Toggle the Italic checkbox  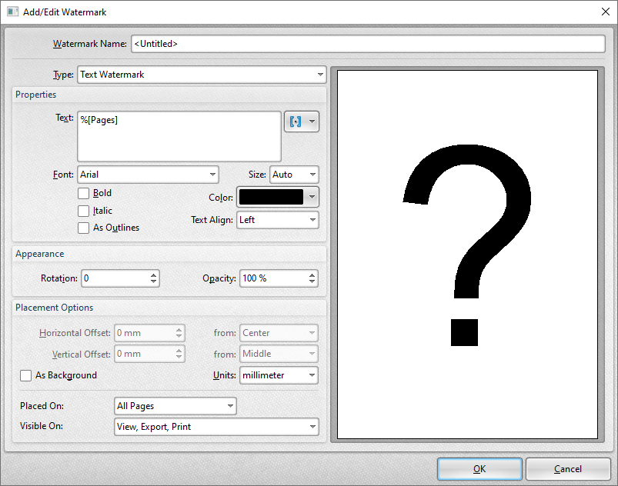(x=83, y=211)
